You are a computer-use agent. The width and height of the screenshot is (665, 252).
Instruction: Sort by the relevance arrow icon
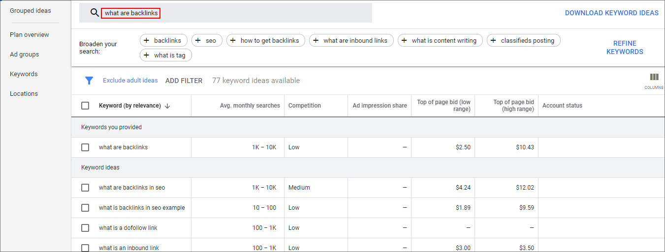(167, 106)
